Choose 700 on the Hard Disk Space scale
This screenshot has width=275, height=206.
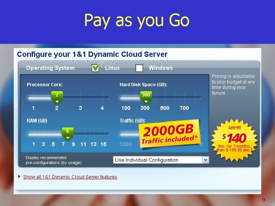click(x=184, y=108)
